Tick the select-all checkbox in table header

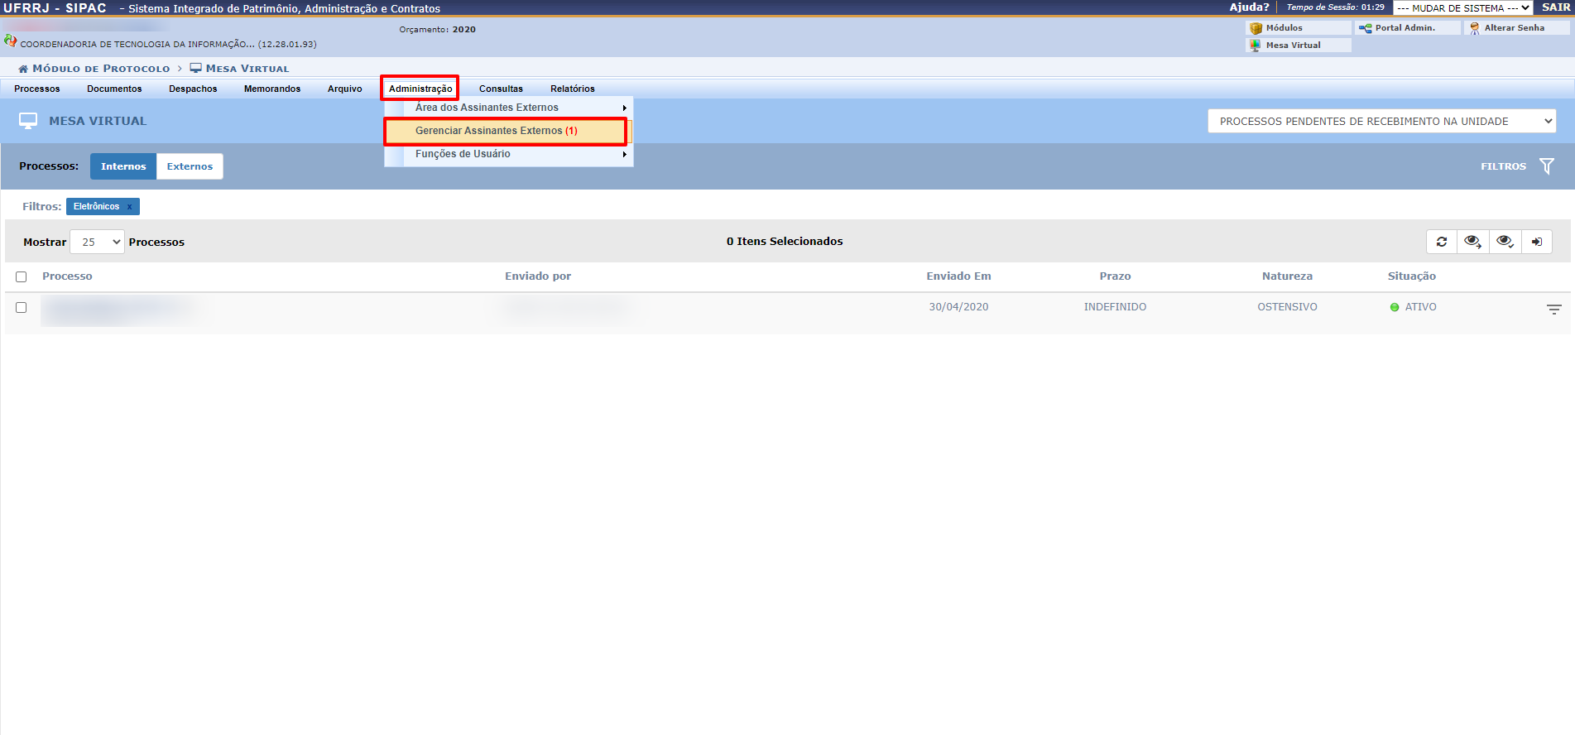point(22,277)
